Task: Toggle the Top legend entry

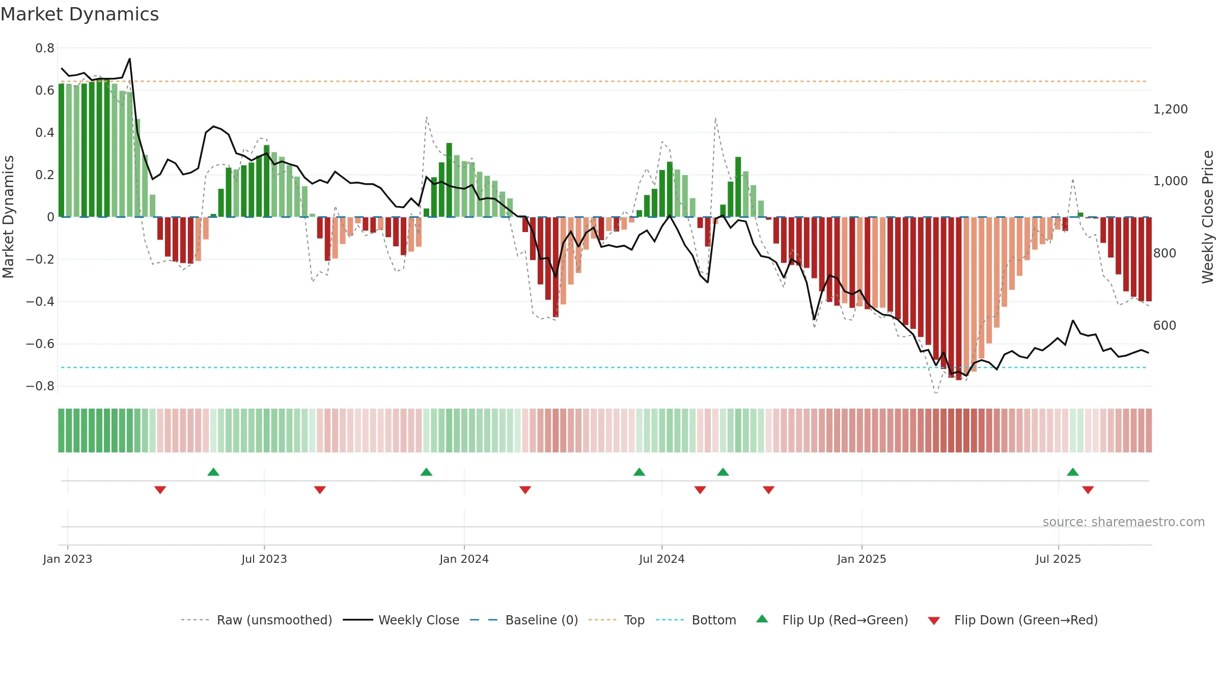Action: [617, 620]
